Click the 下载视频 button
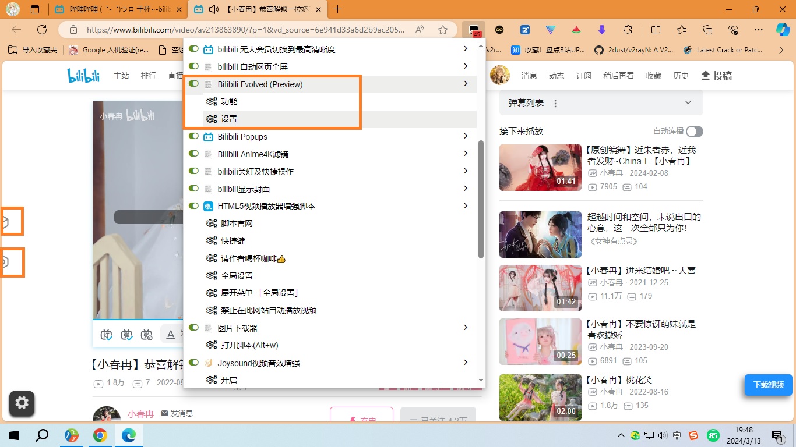 pyautogui.click(x=769, y=385)
